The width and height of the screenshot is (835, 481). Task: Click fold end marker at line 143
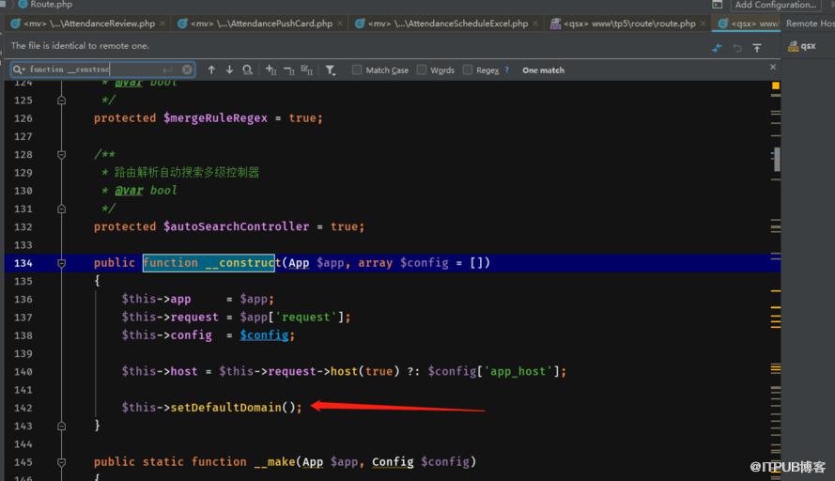point(61,427)
